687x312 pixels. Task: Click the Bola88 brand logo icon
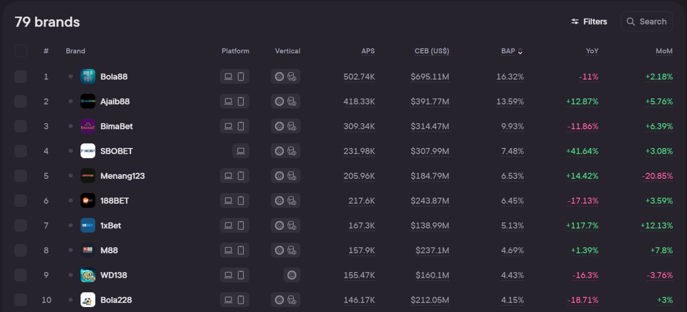coord(88,76)
